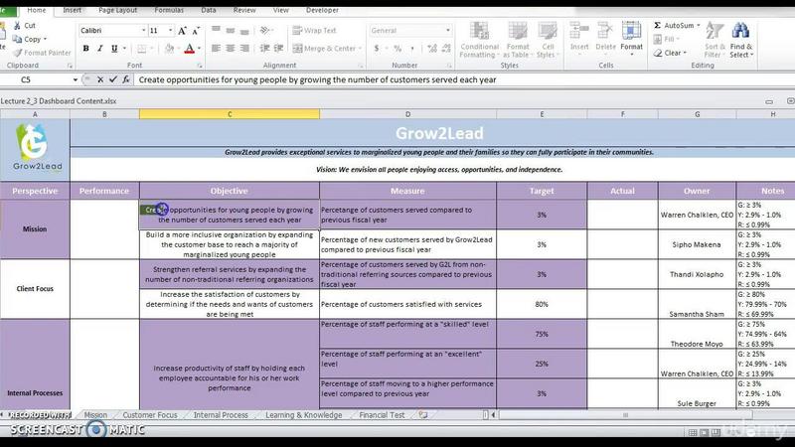The width and height of the screenshot is (795, 447).
Task: Open Sort & Filter
Action: coord(715,40)
